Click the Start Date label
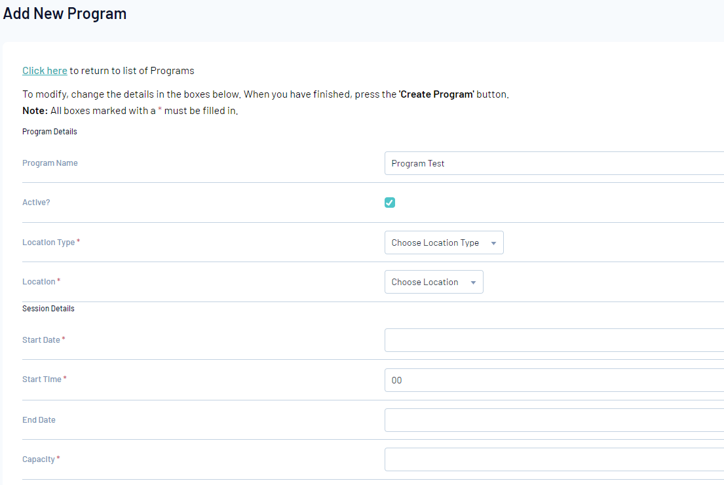 pos(41,340)
